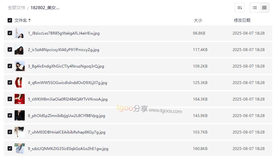Uncheck the checkbox for the 4_qRmWW5SOG file
This screenshot has width=277, height=163.
10,82
